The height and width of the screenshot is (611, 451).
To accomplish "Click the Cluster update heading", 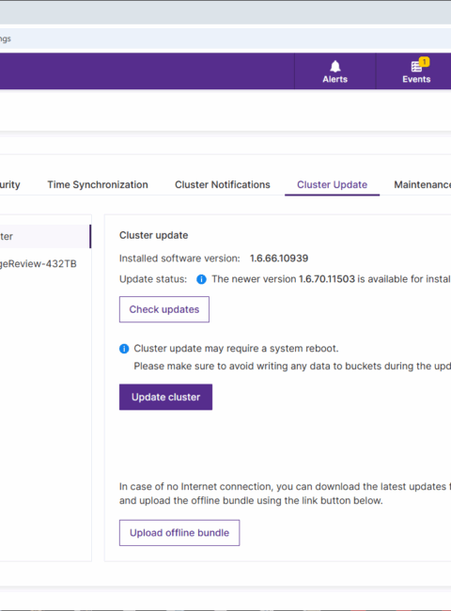I will pos(154,235).
